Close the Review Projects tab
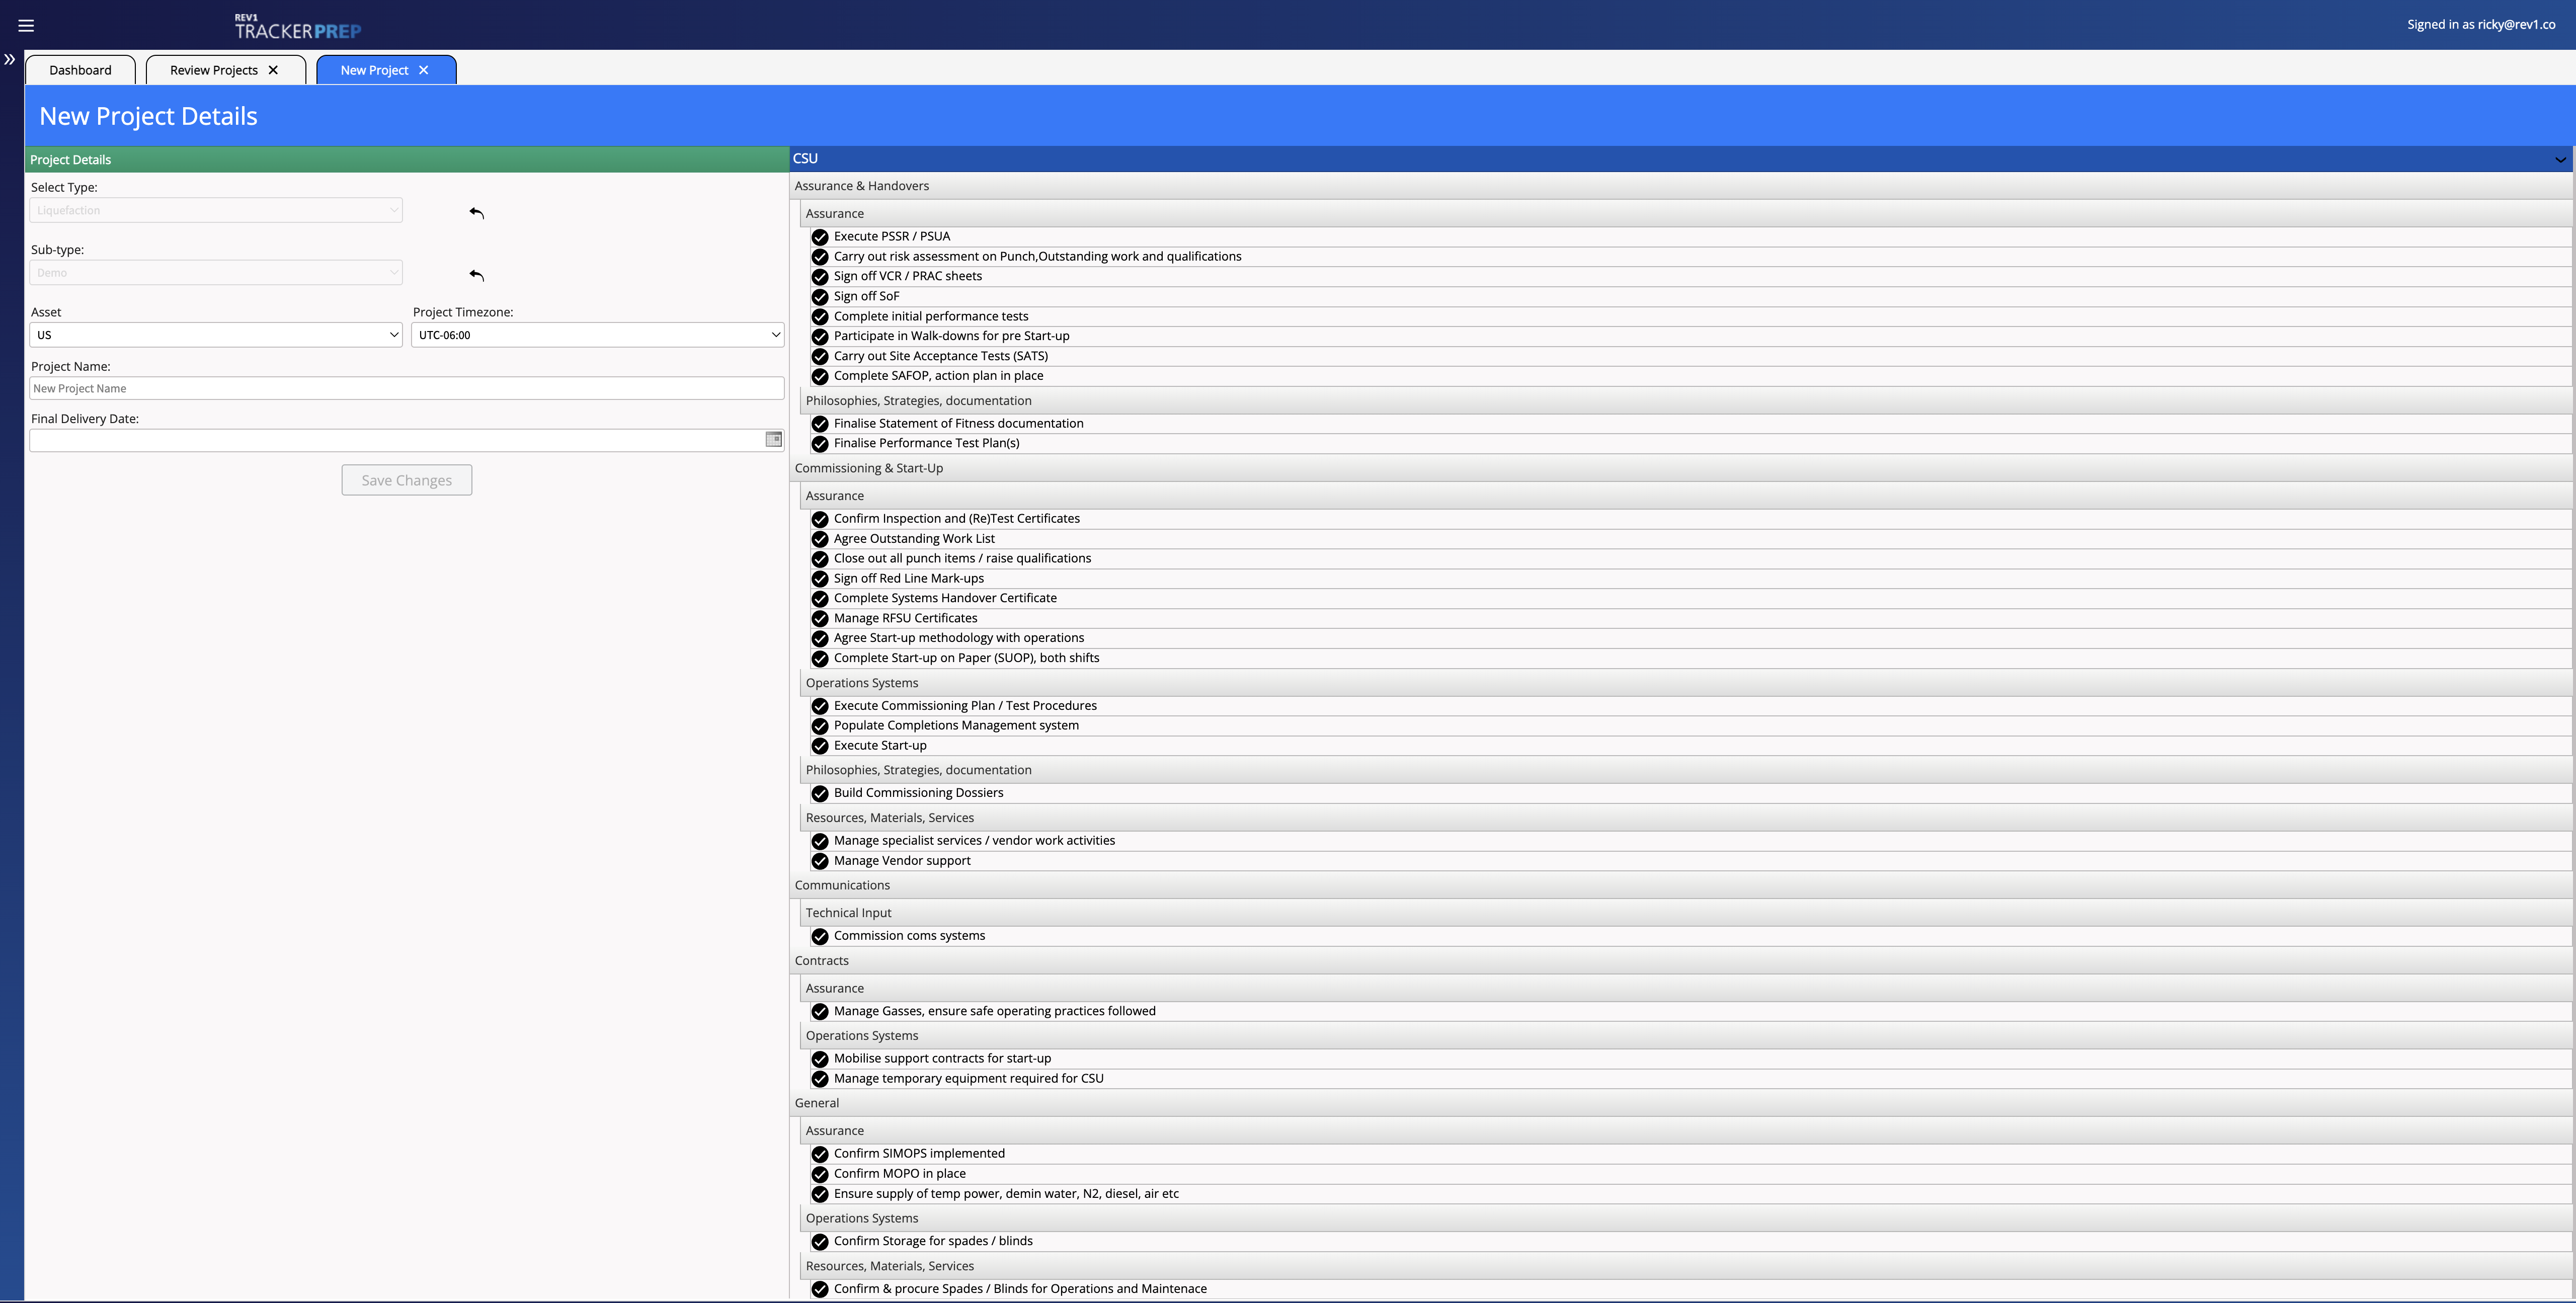 (x=273, y=70)
